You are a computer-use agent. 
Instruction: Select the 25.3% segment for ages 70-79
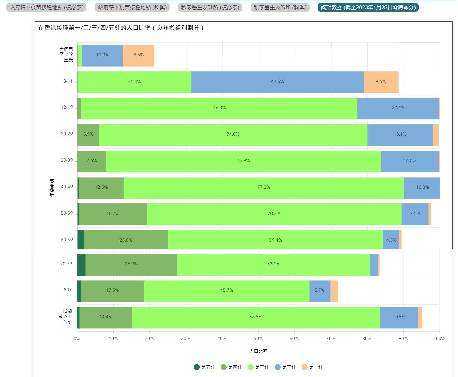click(131, 264)
